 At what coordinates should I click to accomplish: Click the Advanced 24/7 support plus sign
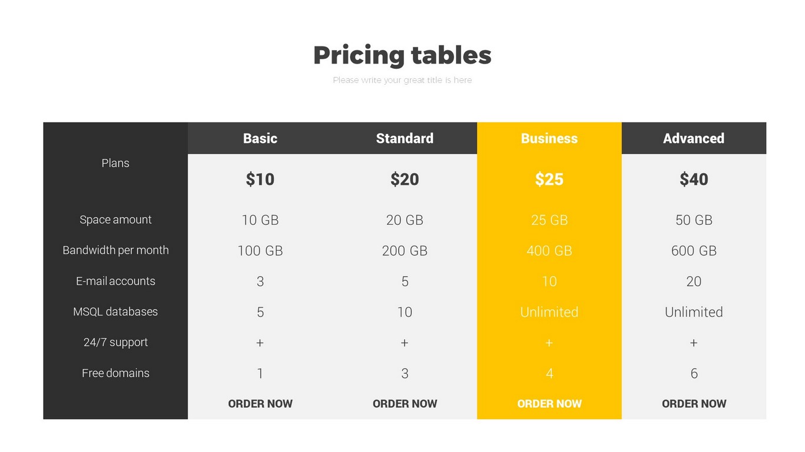(x=694, y=343)
